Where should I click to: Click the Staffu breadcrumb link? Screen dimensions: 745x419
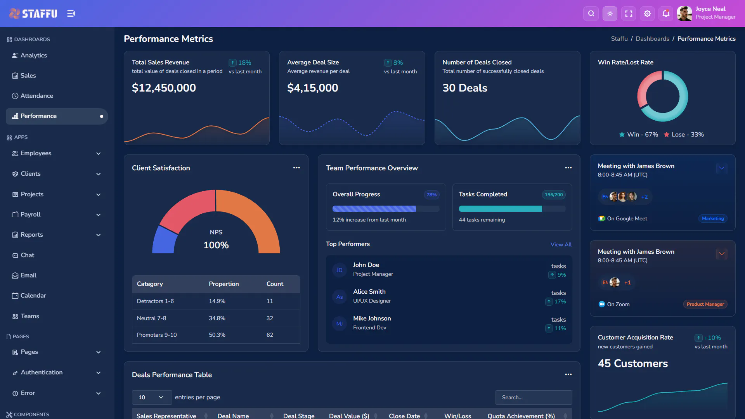click(x=619, y=39)
